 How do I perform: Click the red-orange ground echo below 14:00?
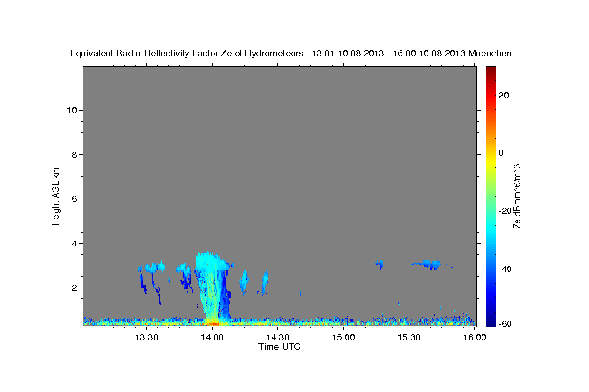pyautogui.click(x=212, y=323)
